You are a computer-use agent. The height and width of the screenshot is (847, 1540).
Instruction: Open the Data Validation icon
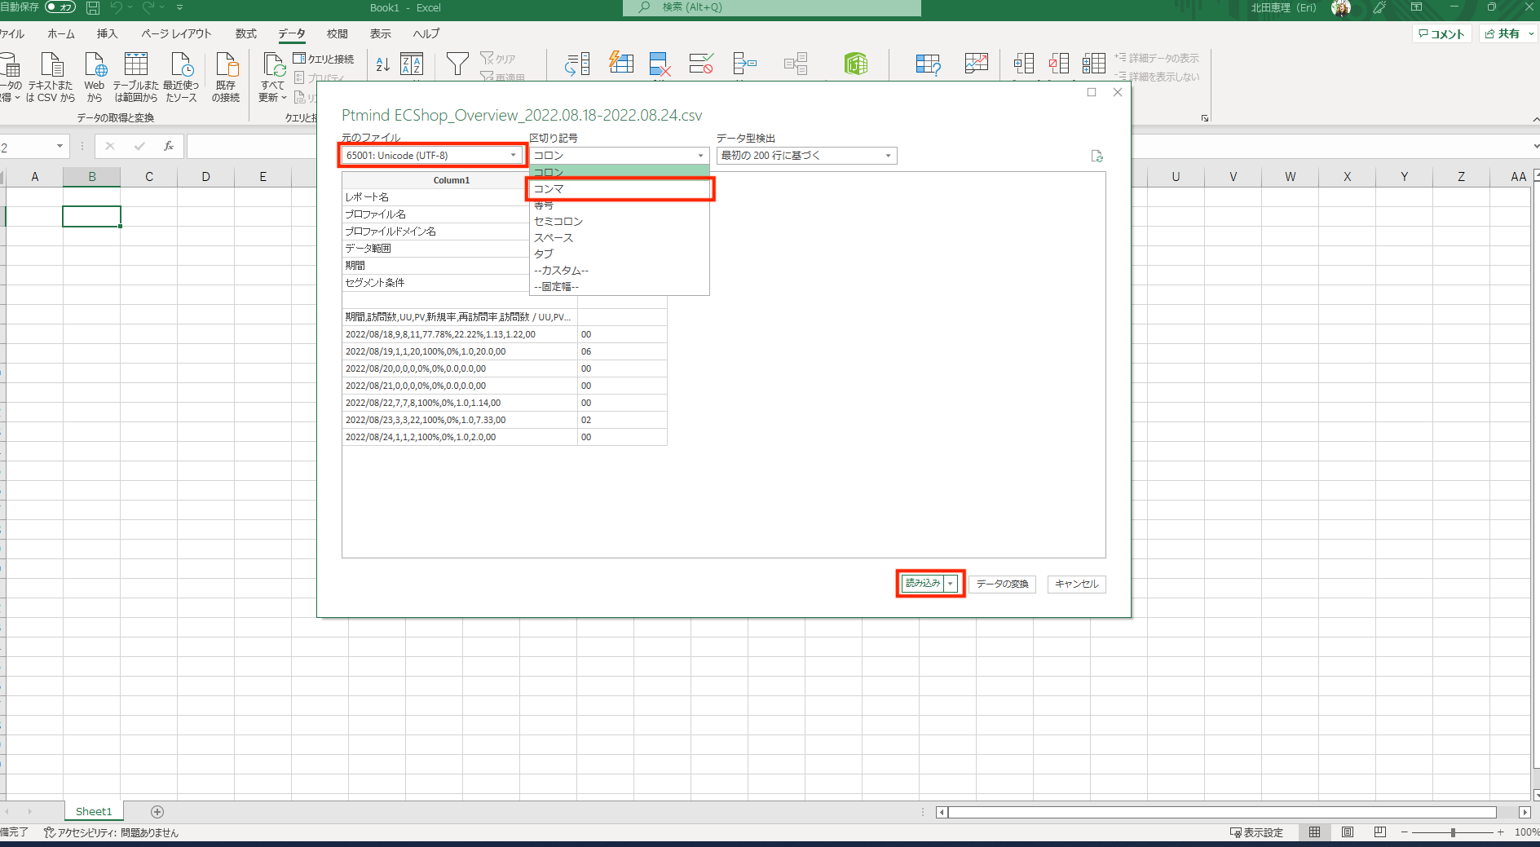click(701, 64)
